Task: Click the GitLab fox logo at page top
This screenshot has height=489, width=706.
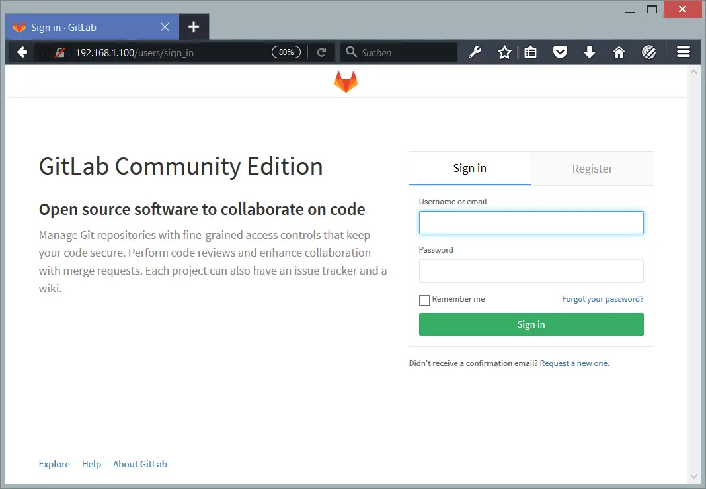Action: pyautogui.click(x=346, y=81)
